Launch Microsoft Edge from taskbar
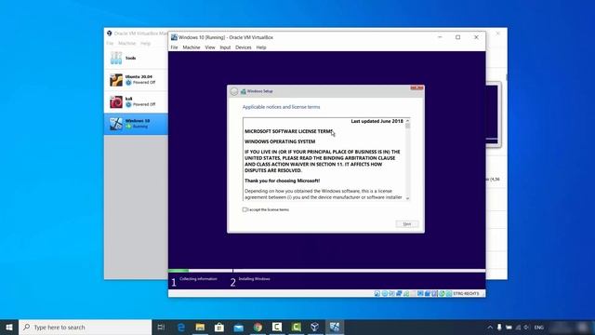Viewport: 595px width, 335px height. click(181, 327)
